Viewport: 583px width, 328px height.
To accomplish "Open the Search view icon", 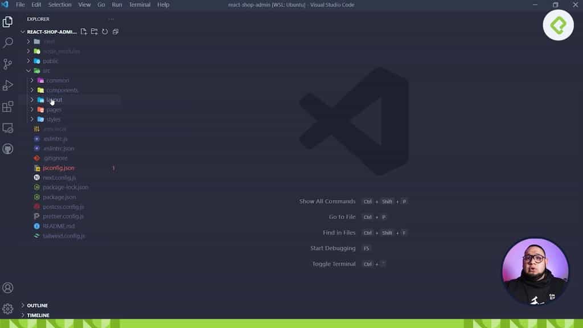I will click(8, 42).
